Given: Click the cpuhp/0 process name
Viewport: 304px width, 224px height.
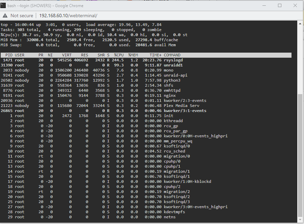Looking at the screenshot, I should pos(172,161).
